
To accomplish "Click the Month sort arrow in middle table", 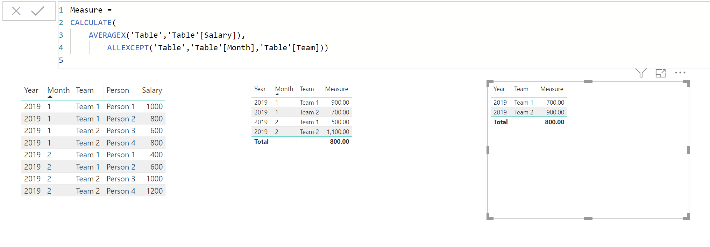I will pos(277,94).
